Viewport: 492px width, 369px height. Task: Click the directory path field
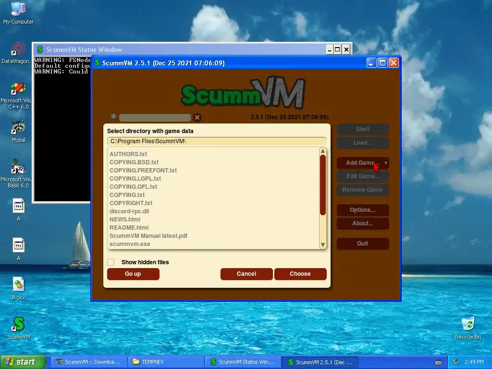pos(217,141)
